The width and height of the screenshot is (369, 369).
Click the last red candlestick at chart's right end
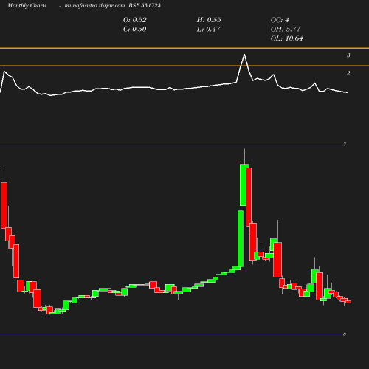(x=348, y=302)
